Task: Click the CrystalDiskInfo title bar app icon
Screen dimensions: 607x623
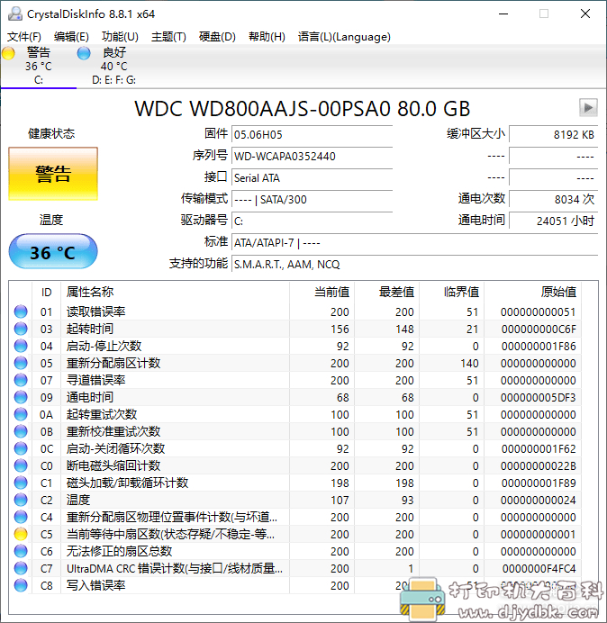Action: tap(15, 14)
